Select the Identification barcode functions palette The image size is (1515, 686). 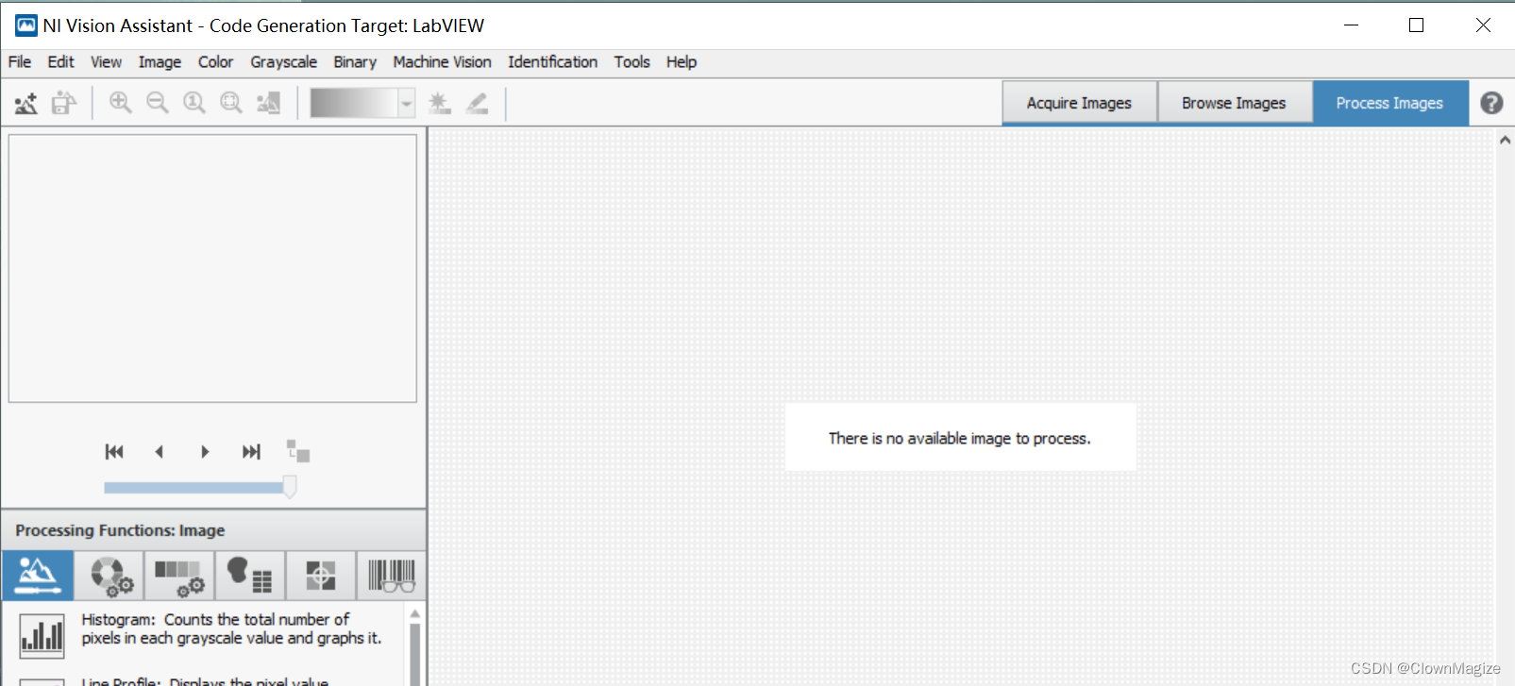coord(392,576)
